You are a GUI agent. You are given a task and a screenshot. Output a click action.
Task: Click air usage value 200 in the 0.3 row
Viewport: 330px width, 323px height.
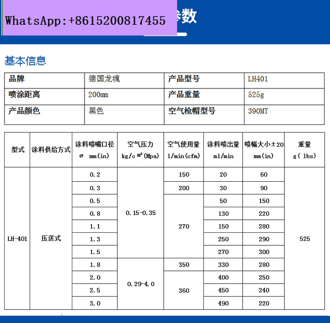pyautogui.click(x=184, y=188)
